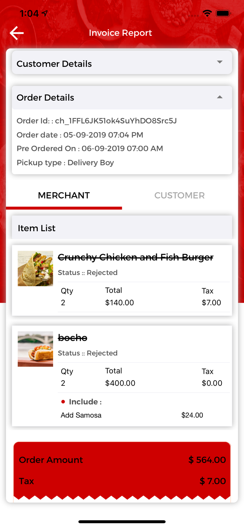The height and width of the screenshot is (528, 244).
Task: Tap the Invoice Report title in the header
Action: 120,33
